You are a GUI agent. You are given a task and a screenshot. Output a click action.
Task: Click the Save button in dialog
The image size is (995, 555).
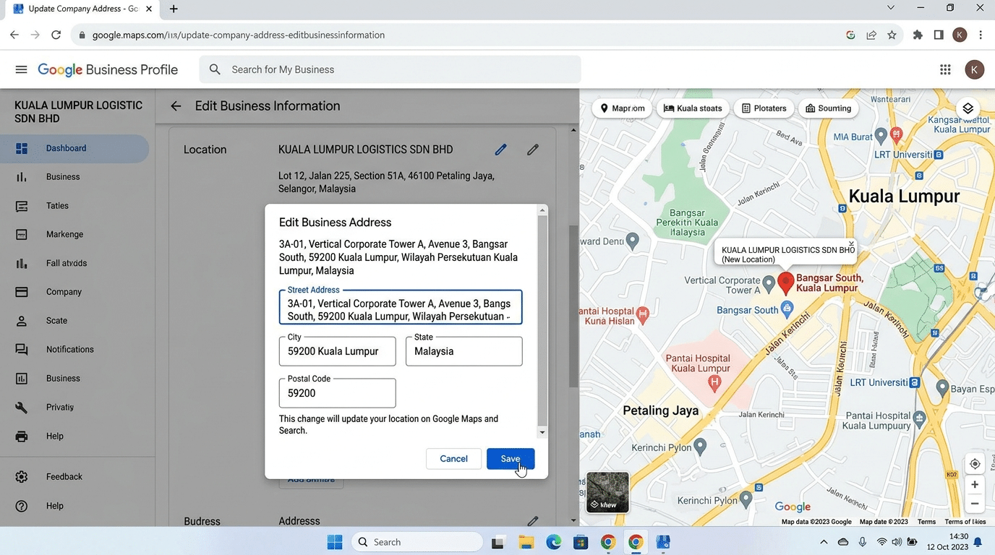[511, 459]
